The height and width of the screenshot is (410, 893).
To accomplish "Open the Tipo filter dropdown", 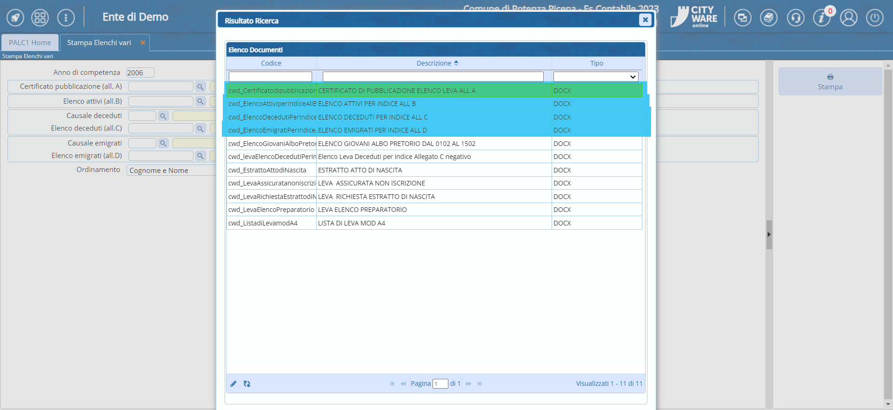I will pyautogui.click(x=595, y=77).
